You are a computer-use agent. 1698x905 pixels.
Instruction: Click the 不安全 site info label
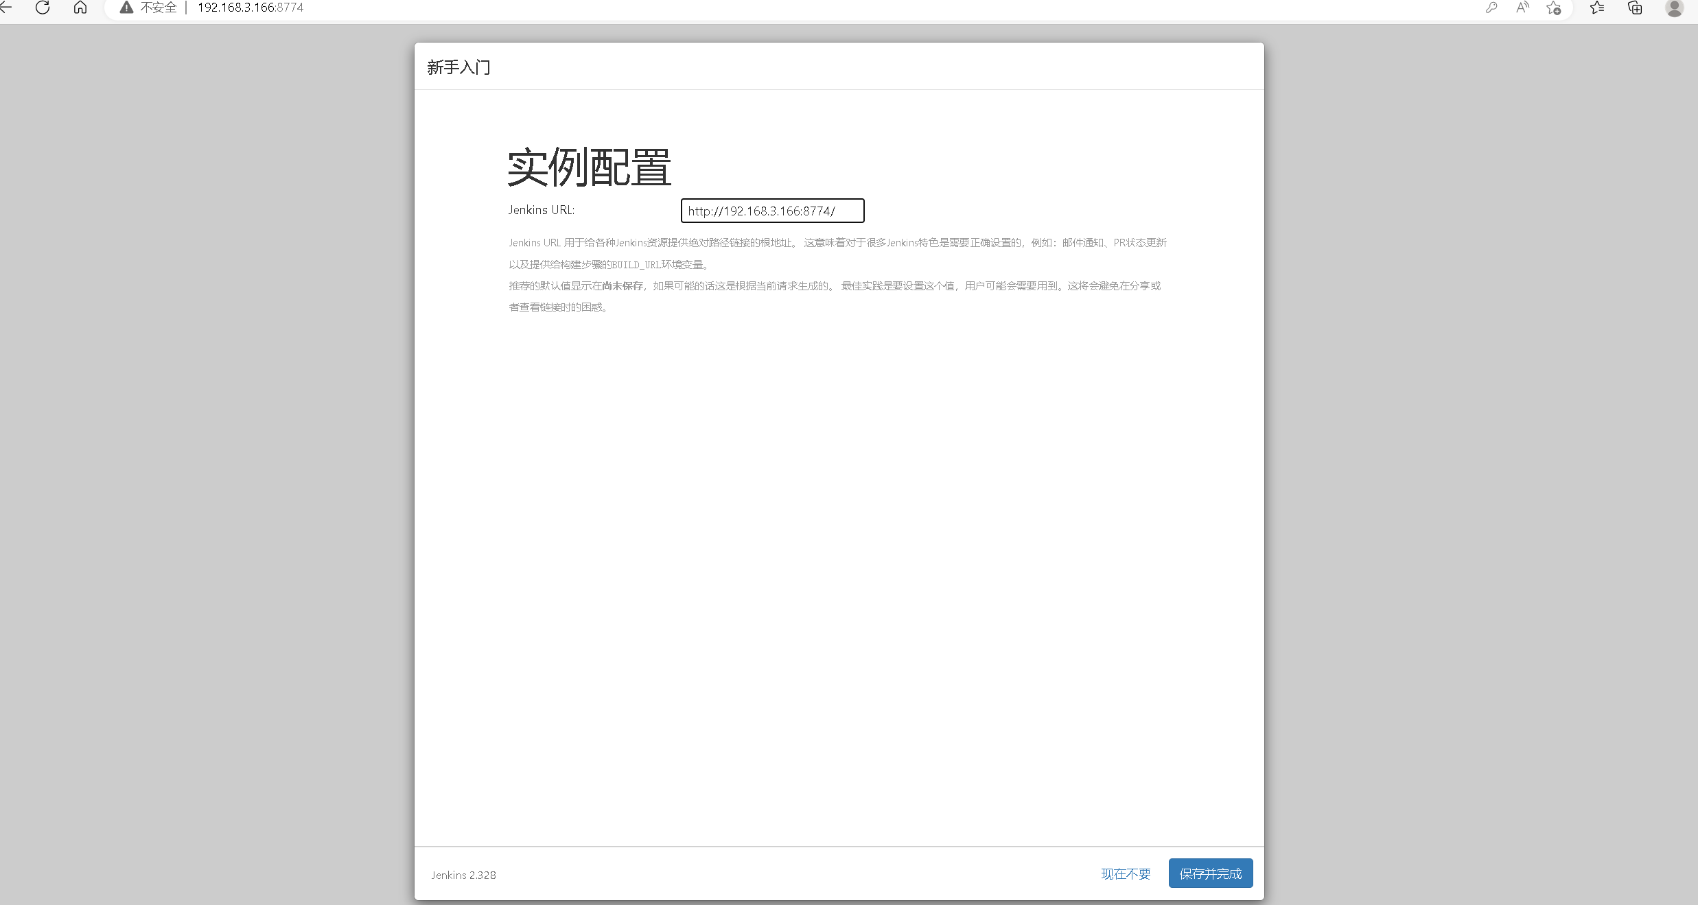(159, 8)
